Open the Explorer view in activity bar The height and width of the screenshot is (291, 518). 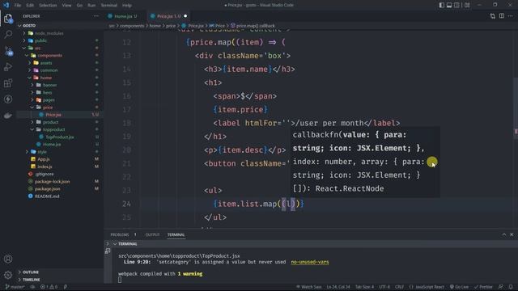pos(8,19)
